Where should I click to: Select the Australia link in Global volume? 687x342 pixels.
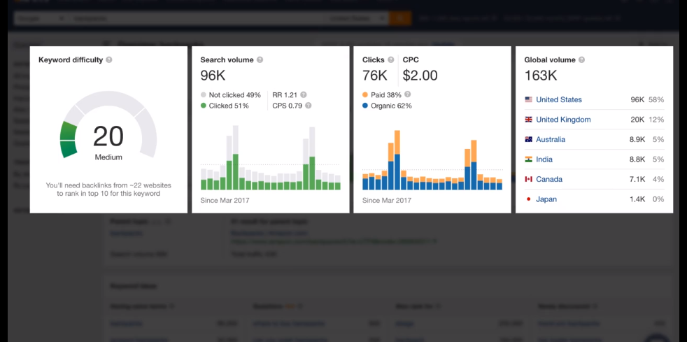551,140
